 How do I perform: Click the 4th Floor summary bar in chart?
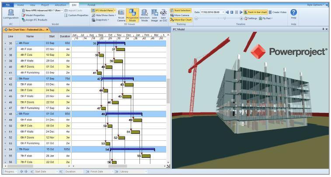(x=111, y=43)
